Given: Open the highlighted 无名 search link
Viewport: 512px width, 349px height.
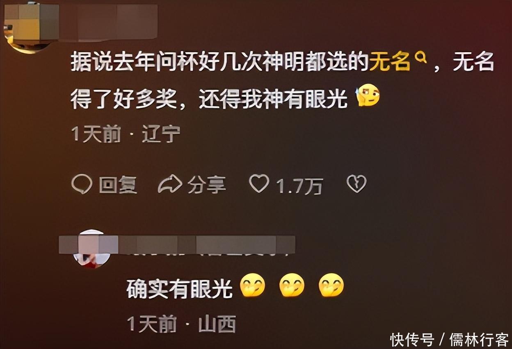Looking at the screenshot, I should [x=390, y=63].
